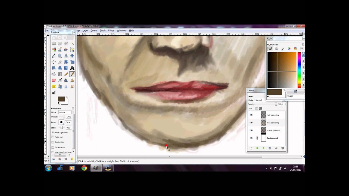This screenshot has height=196, width=349.
Task: Toggle the Lock pixels checkbox in Layers
Action: coord(257,108)
